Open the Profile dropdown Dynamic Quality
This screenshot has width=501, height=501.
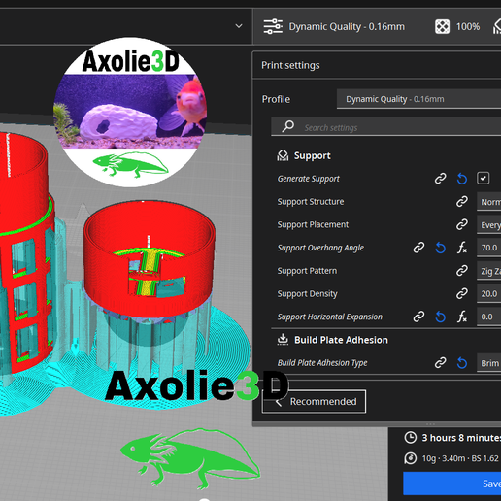(418, 99)
